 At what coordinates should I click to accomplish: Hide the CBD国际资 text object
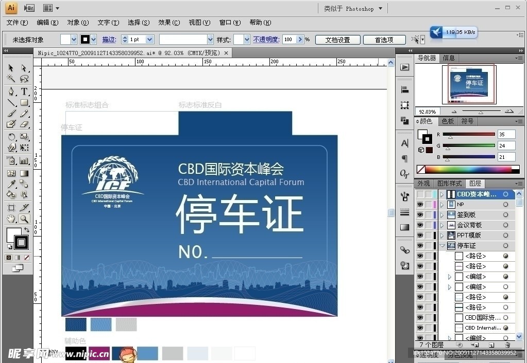420,318
